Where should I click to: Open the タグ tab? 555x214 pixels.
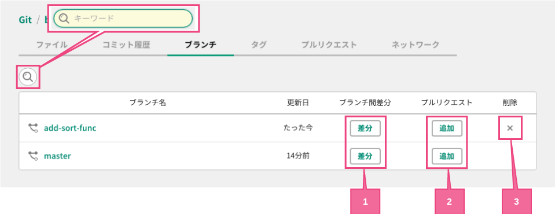[x=259, y=45]
